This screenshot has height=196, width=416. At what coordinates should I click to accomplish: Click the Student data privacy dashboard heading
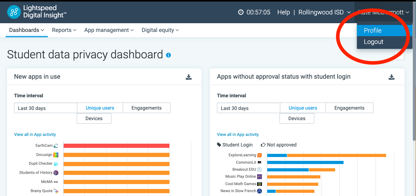coord(85,54)
